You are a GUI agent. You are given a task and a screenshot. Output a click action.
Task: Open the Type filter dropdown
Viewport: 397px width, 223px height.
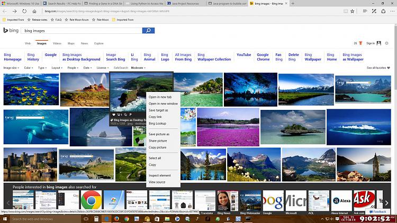tap(42, 68)
